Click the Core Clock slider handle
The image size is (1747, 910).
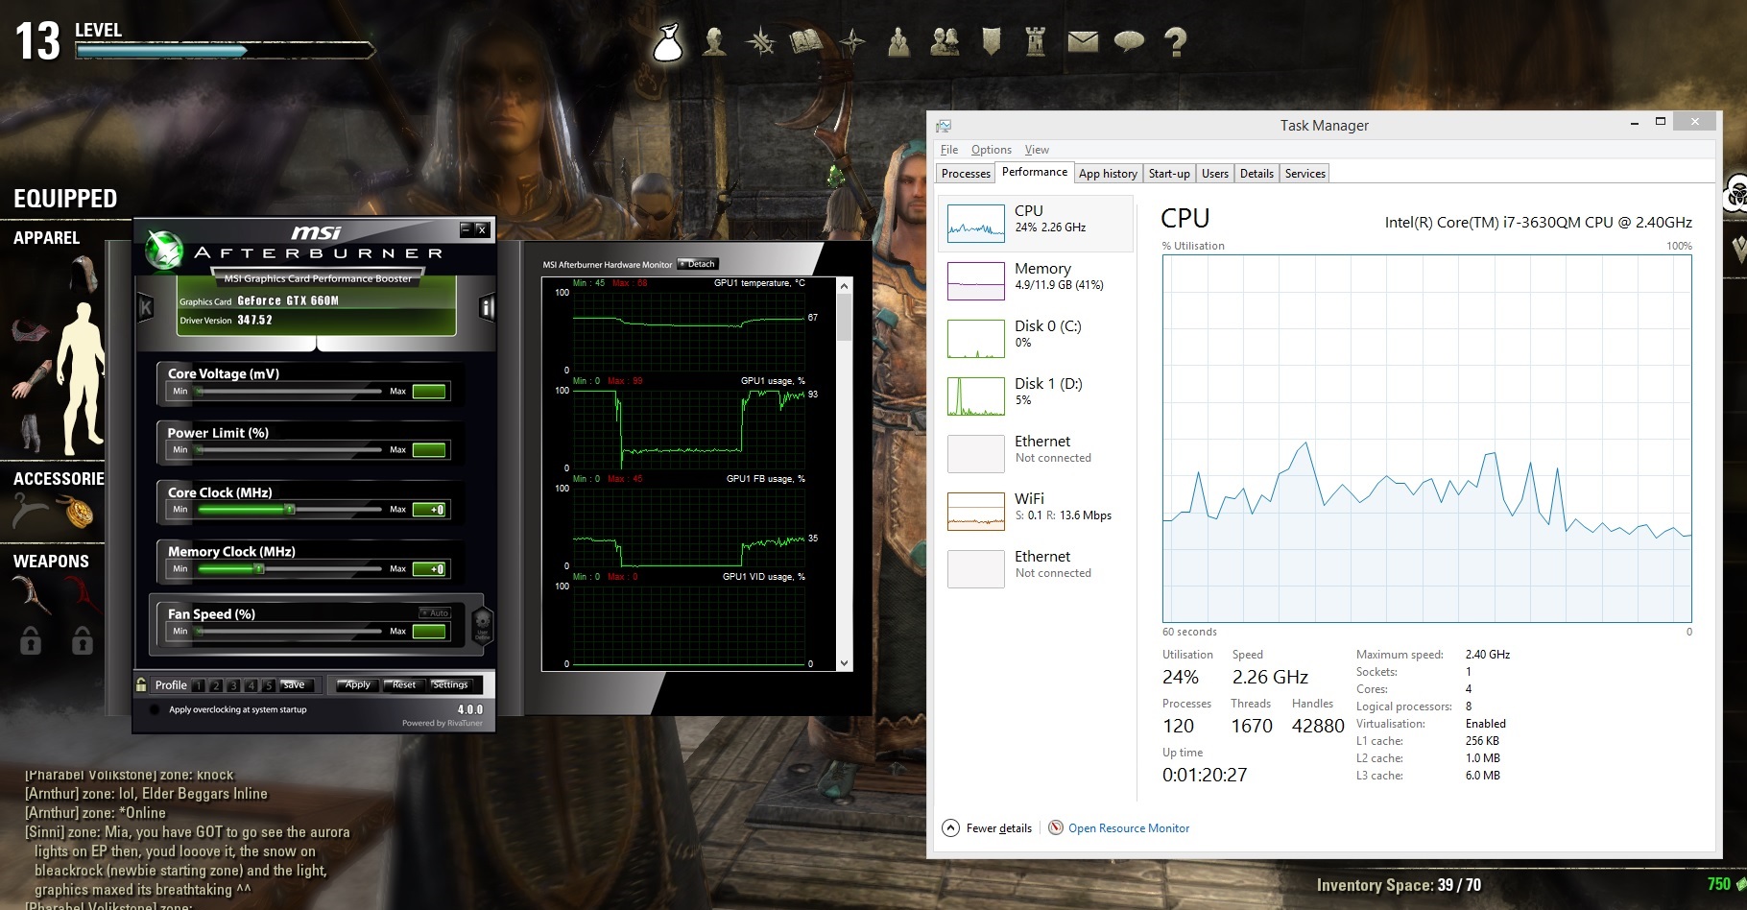(x=289, y=509)
